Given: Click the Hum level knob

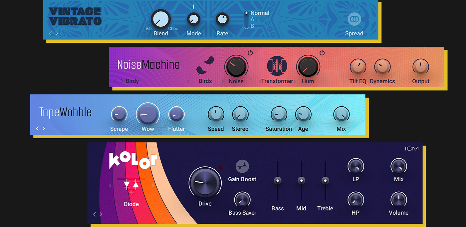Looking at the screenshot, I should pos(308,66).
